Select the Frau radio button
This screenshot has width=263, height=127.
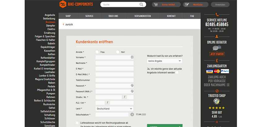point(97,52)
